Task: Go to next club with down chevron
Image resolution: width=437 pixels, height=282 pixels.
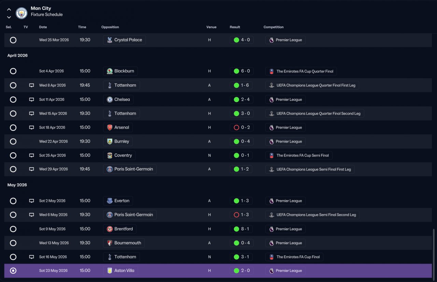Action: coord(9,17)
